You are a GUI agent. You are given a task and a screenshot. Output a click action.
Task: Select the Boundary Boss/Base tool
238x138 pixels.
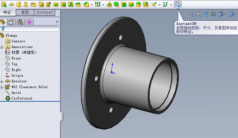click(x=33, y=4)
